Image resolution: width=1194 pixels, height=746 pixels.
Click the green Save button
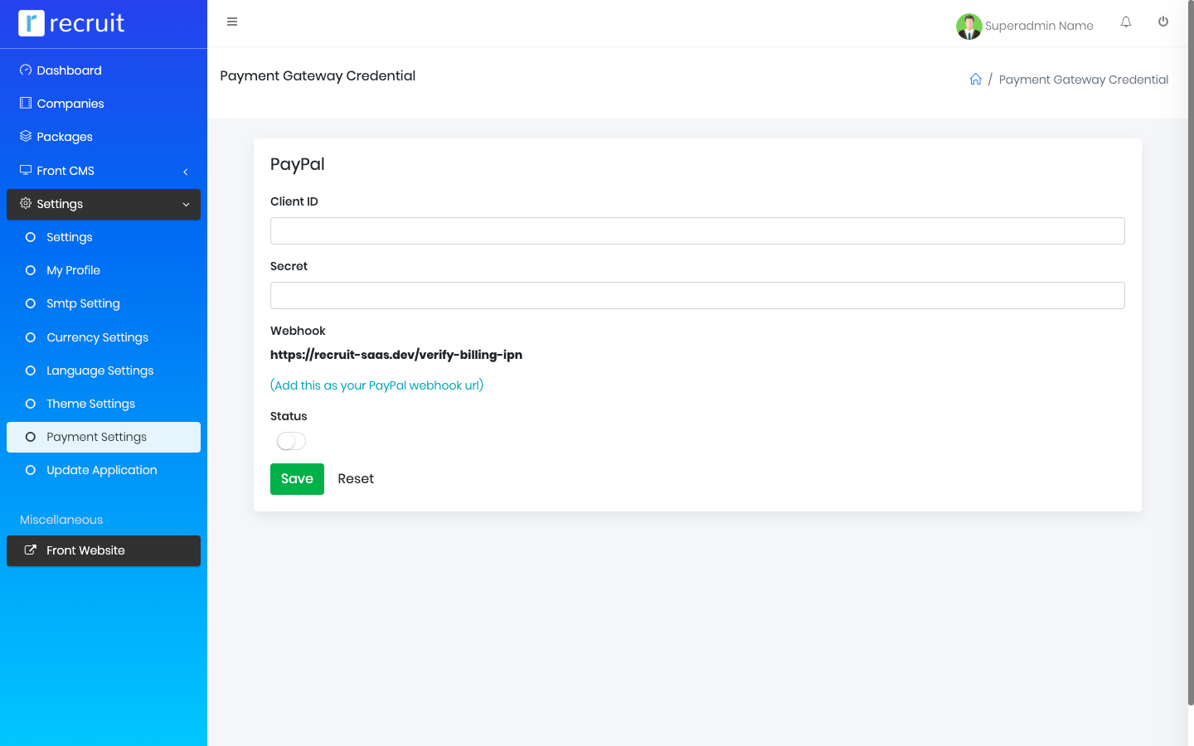coord(297,479)
